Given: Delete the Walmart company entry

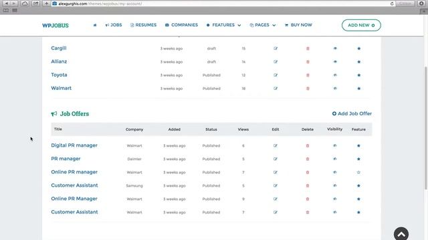Looking at the screenshot, I should 308,89.
